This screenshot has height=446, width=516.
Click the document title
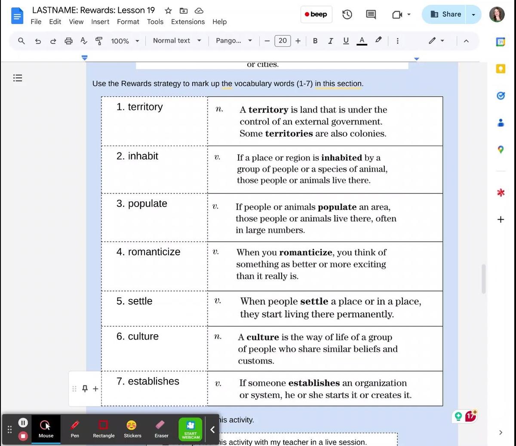click(x=93, y=10)
